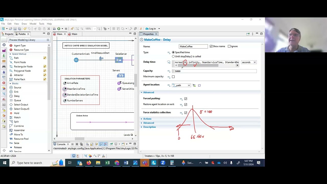
Task: Open the Agent location path dropdown
Action: 181,85
